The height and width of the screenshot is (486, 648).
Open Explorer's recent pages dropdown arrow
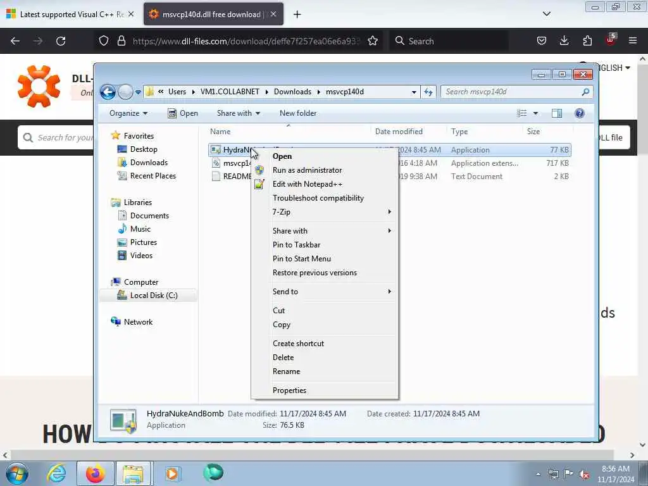point(138,92)
